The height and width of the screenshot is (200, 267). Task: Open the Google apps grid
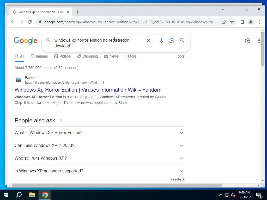click(x=259, y=41)
